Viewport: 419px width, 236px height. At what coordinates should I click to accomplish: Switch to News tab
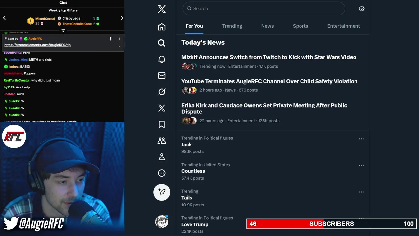(267, 26)
